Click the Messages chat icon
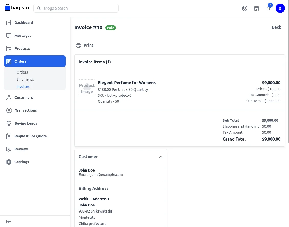 point(9,36)
